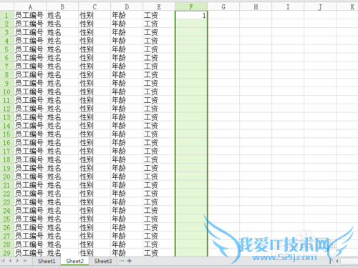Select column J header
Screen dimensions: 358x268
320,7
